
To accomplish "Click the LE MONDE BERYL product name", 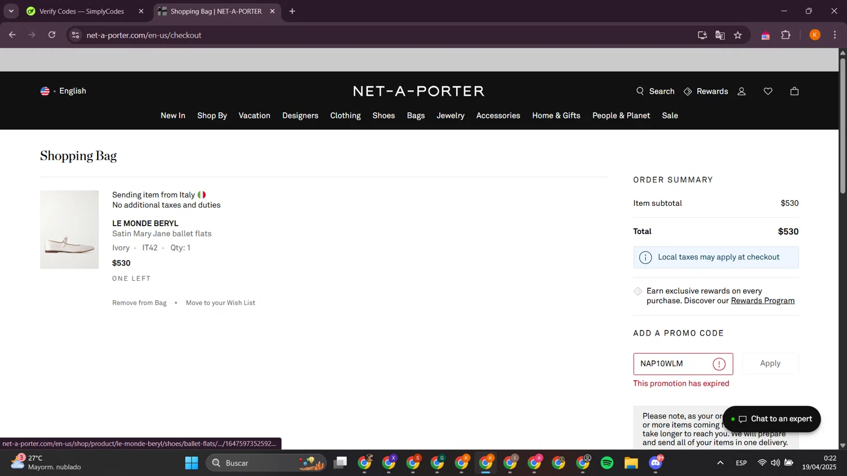I will 145,223.
